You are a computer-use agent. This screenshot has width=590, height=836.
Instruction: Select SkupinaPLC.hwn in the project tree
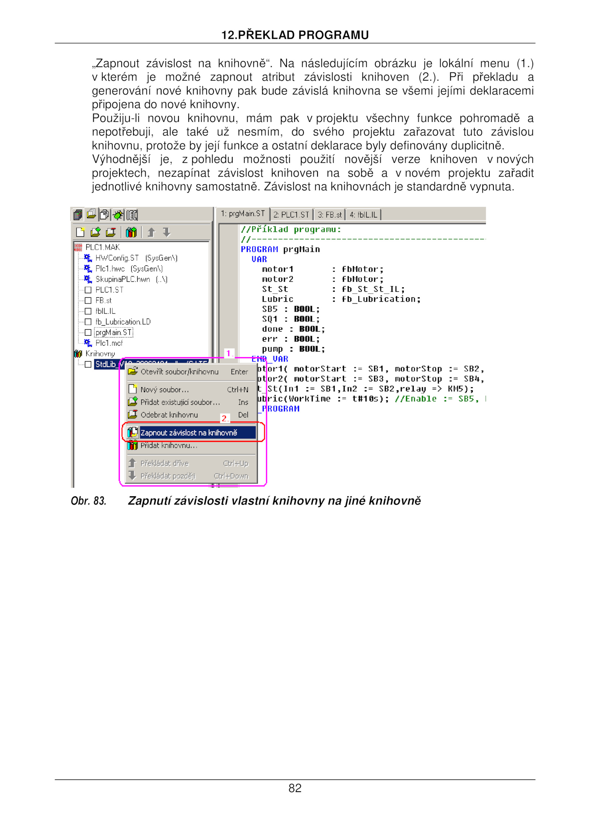132,279
